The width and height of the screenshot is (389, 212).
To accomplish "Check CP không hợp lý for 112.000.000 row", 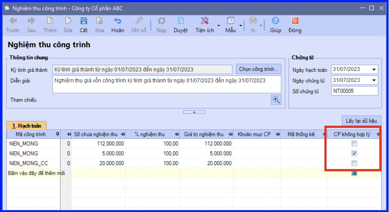I will point(354,144).
